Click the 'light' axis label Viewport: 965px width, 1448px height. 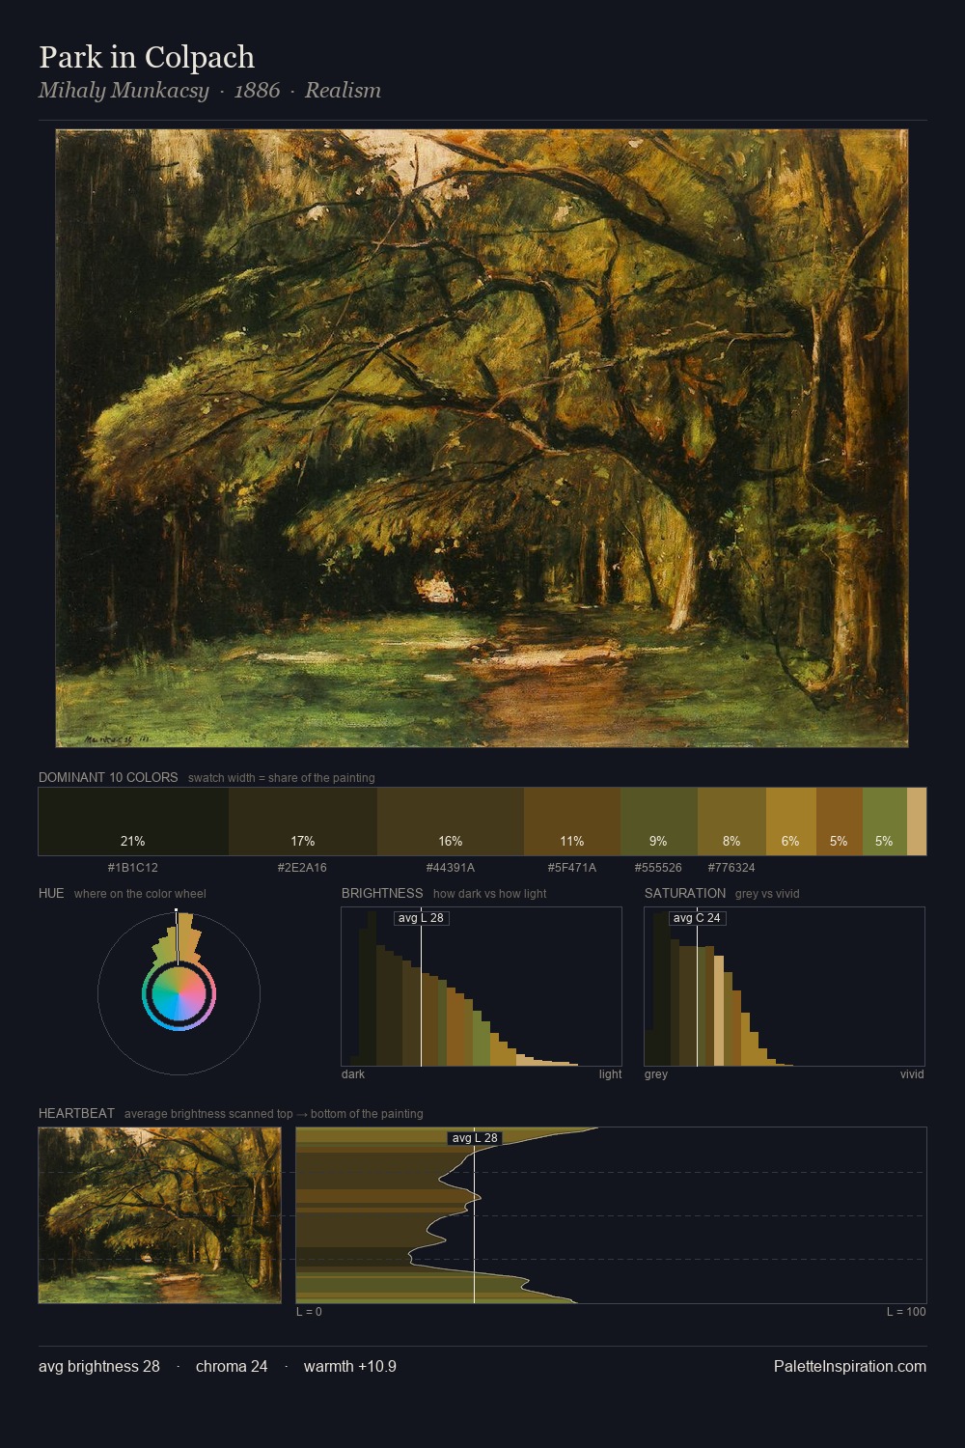coord(610,1074)
